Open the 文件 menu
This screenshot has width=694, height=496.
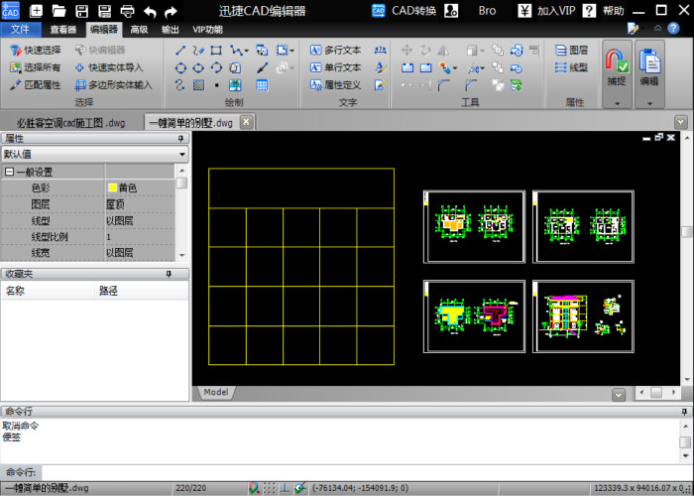point(21,29)
